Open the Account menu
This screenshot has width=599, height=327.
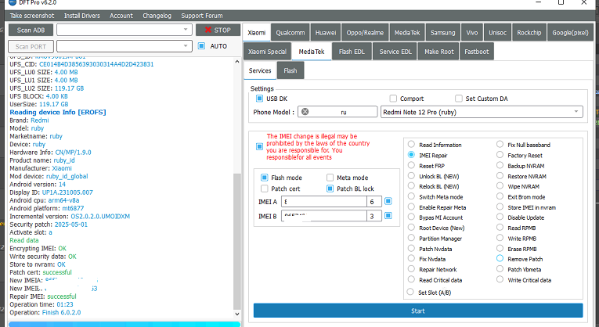121,16
